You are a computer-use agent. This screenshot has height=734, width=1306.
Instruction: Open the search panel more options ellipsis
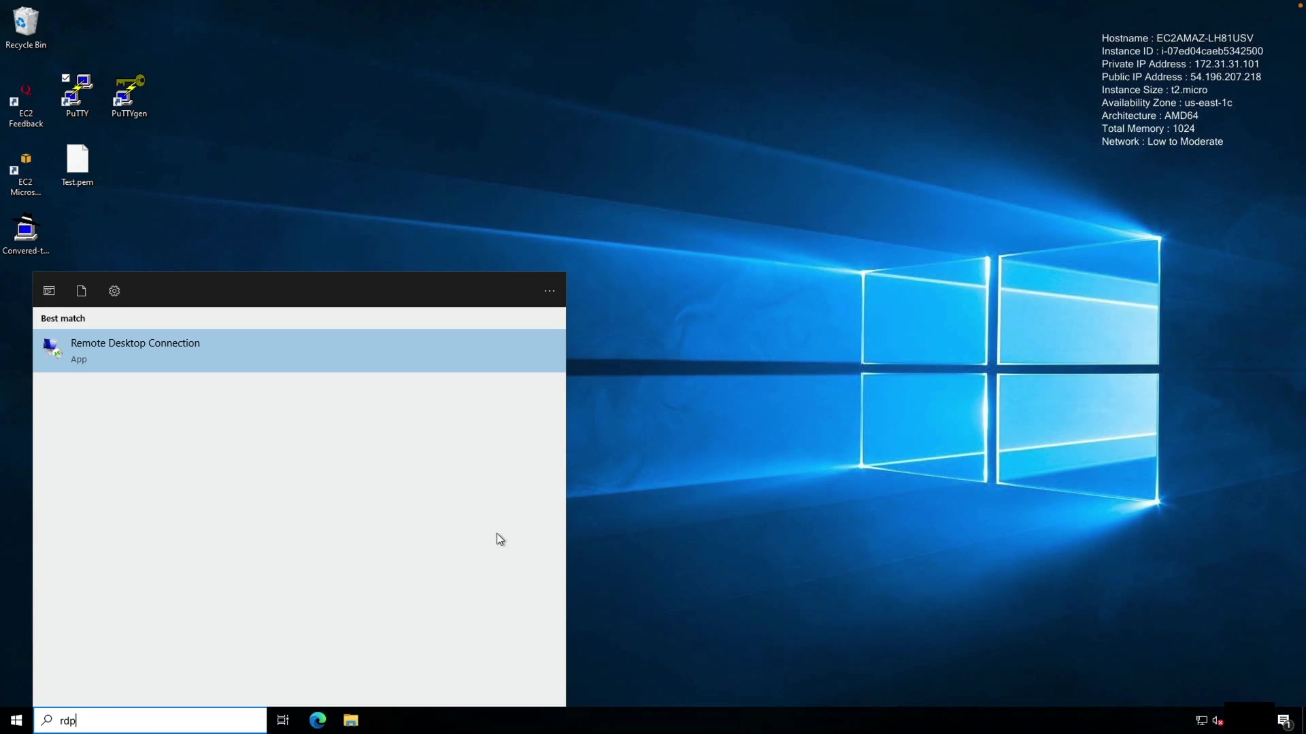click(550, 291)
